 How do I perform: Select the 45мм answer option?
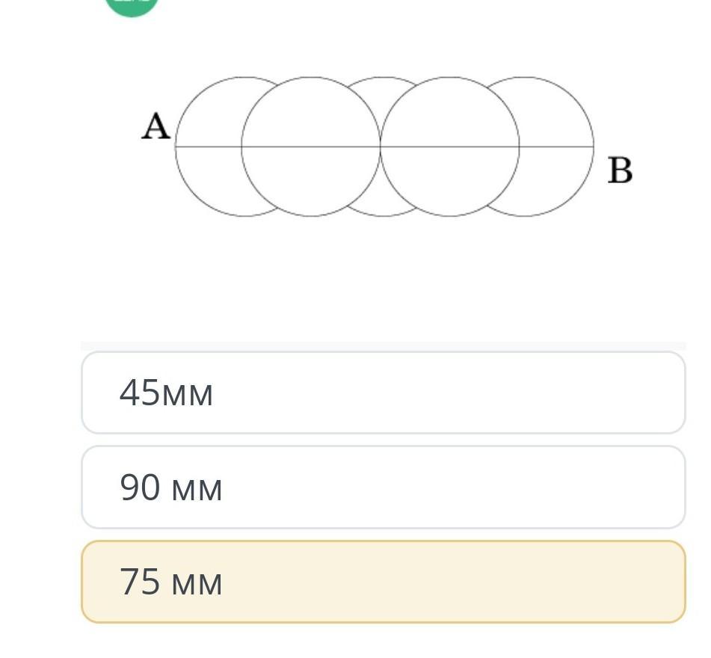[383, 393]
